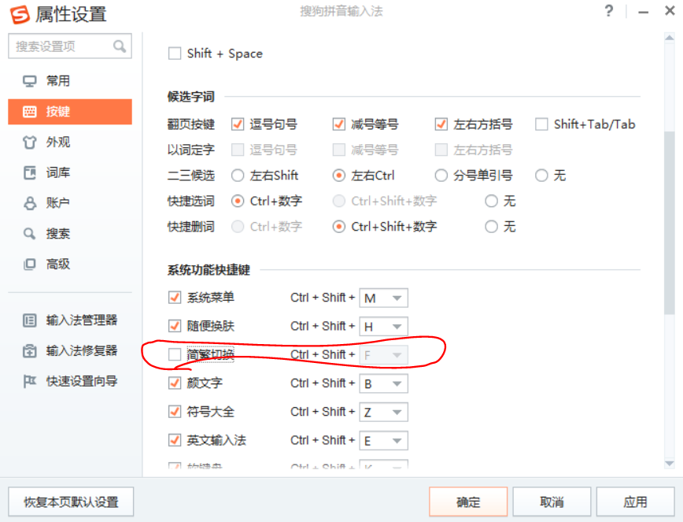Click the vertical scrollbar thumb

pos(670,222)
